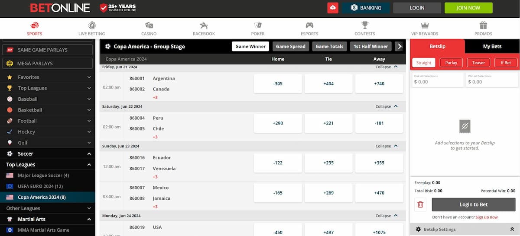Open Copa America 2024 (8) league
This screenshot has width=520, height=236.
click(42, 198)
